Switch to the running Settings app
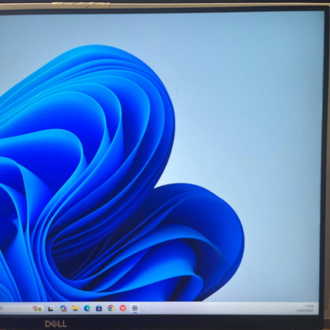330x330 pixels. coord(135,308)
